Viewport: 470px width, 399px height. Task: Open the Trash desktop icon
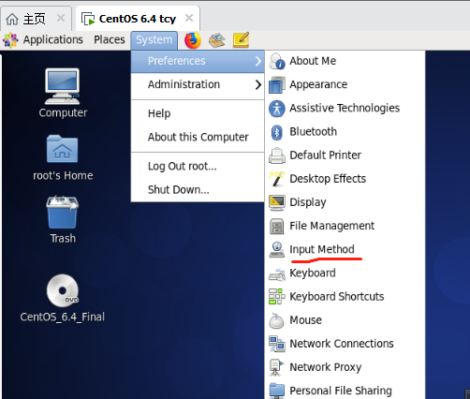[x=63, y=212]
